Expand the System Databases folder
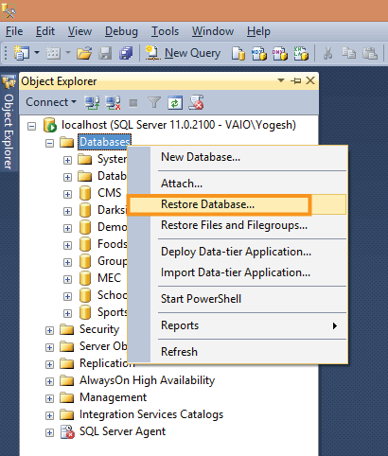 67,161
